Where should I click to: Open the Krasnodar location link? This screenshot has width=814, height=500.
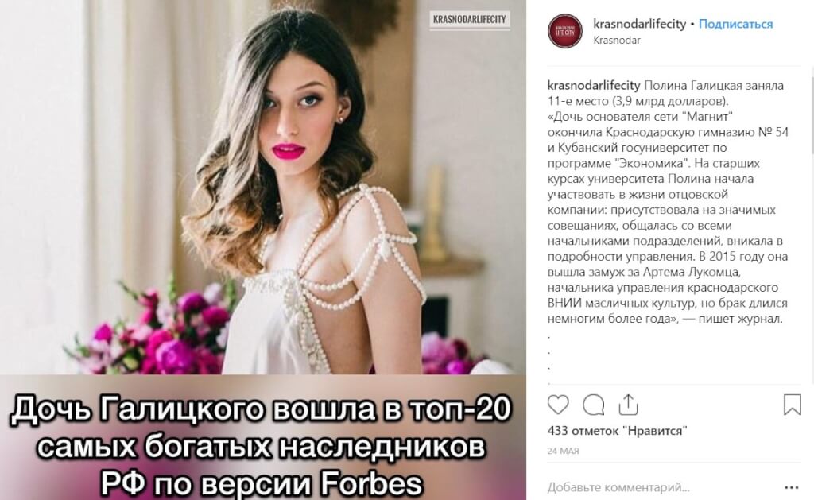(617, 40)
